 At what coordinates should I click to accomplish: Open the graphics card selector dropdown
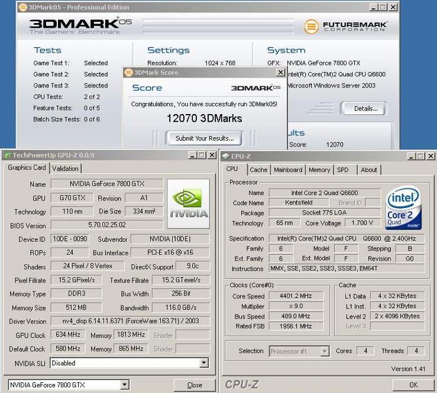125,385
